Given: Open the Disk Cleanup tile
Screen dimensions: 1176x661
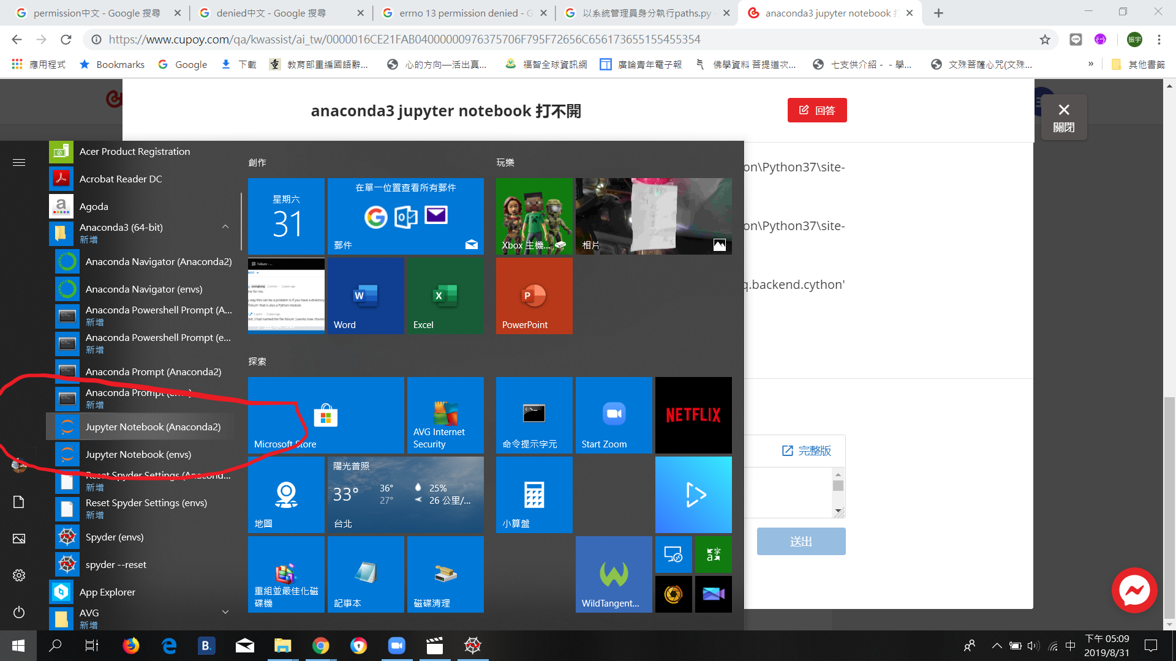Looking at the screenshot, I should click(445, 574).
